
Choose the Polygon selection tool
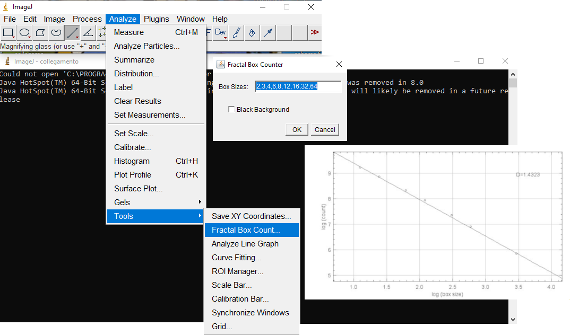pos(40,33)
